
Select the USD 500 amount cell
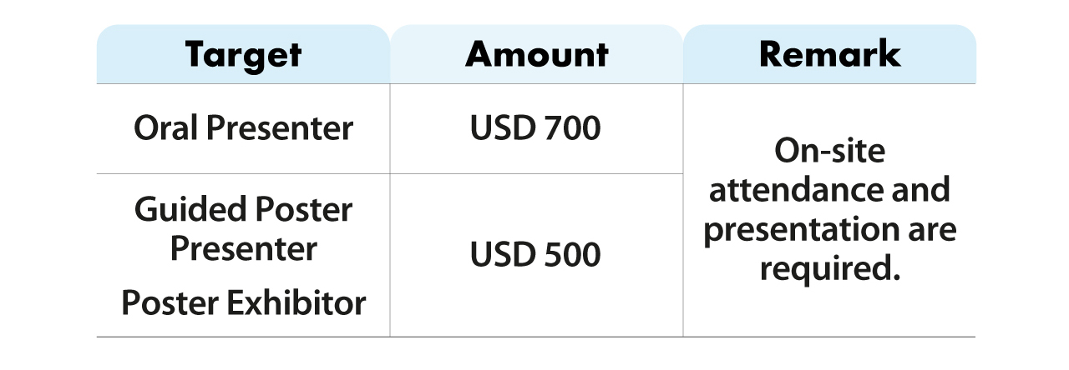(x=535, y=255)
